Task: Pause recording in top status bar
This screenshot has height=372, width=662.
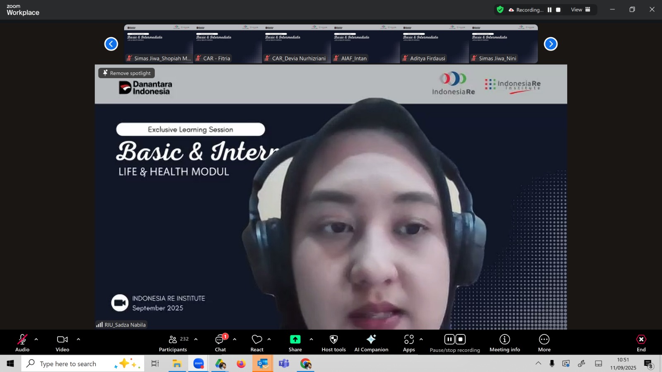Action: coord(549,10)
